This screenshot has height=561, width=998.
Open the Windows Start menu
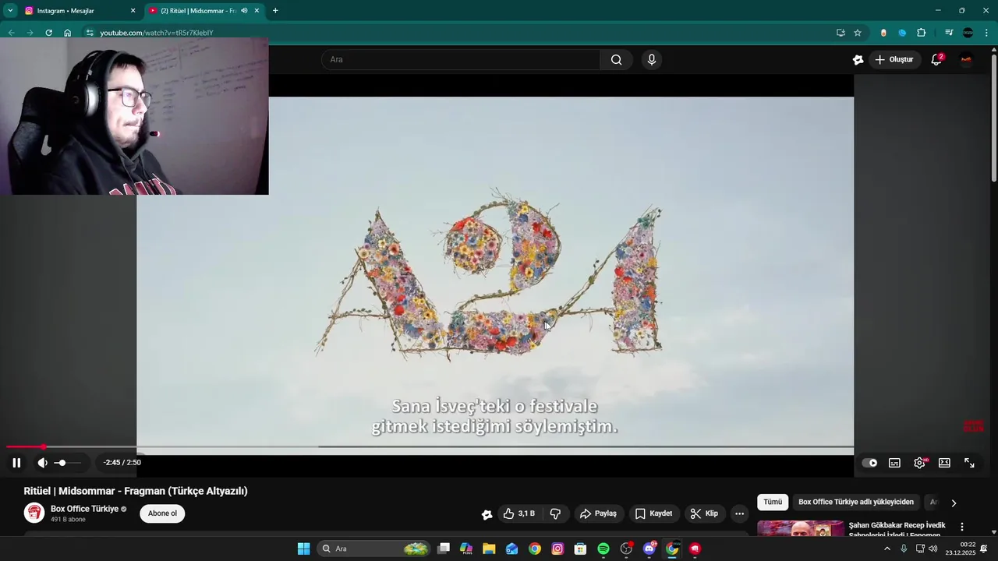303,549
